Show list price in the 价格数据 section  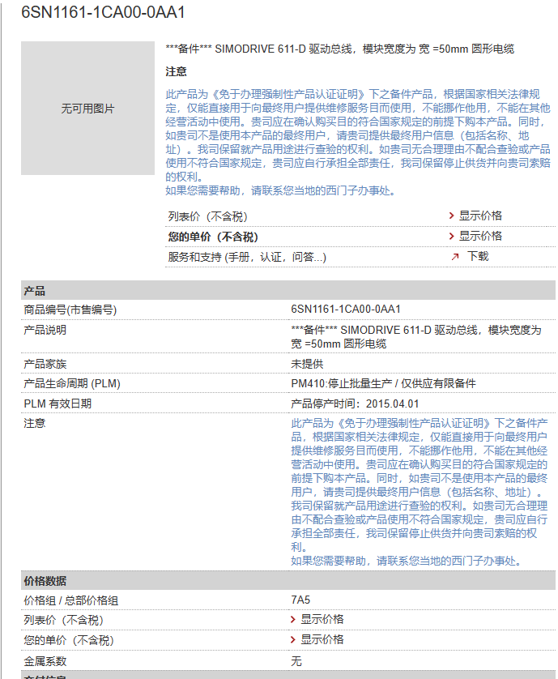pos(322,620)
